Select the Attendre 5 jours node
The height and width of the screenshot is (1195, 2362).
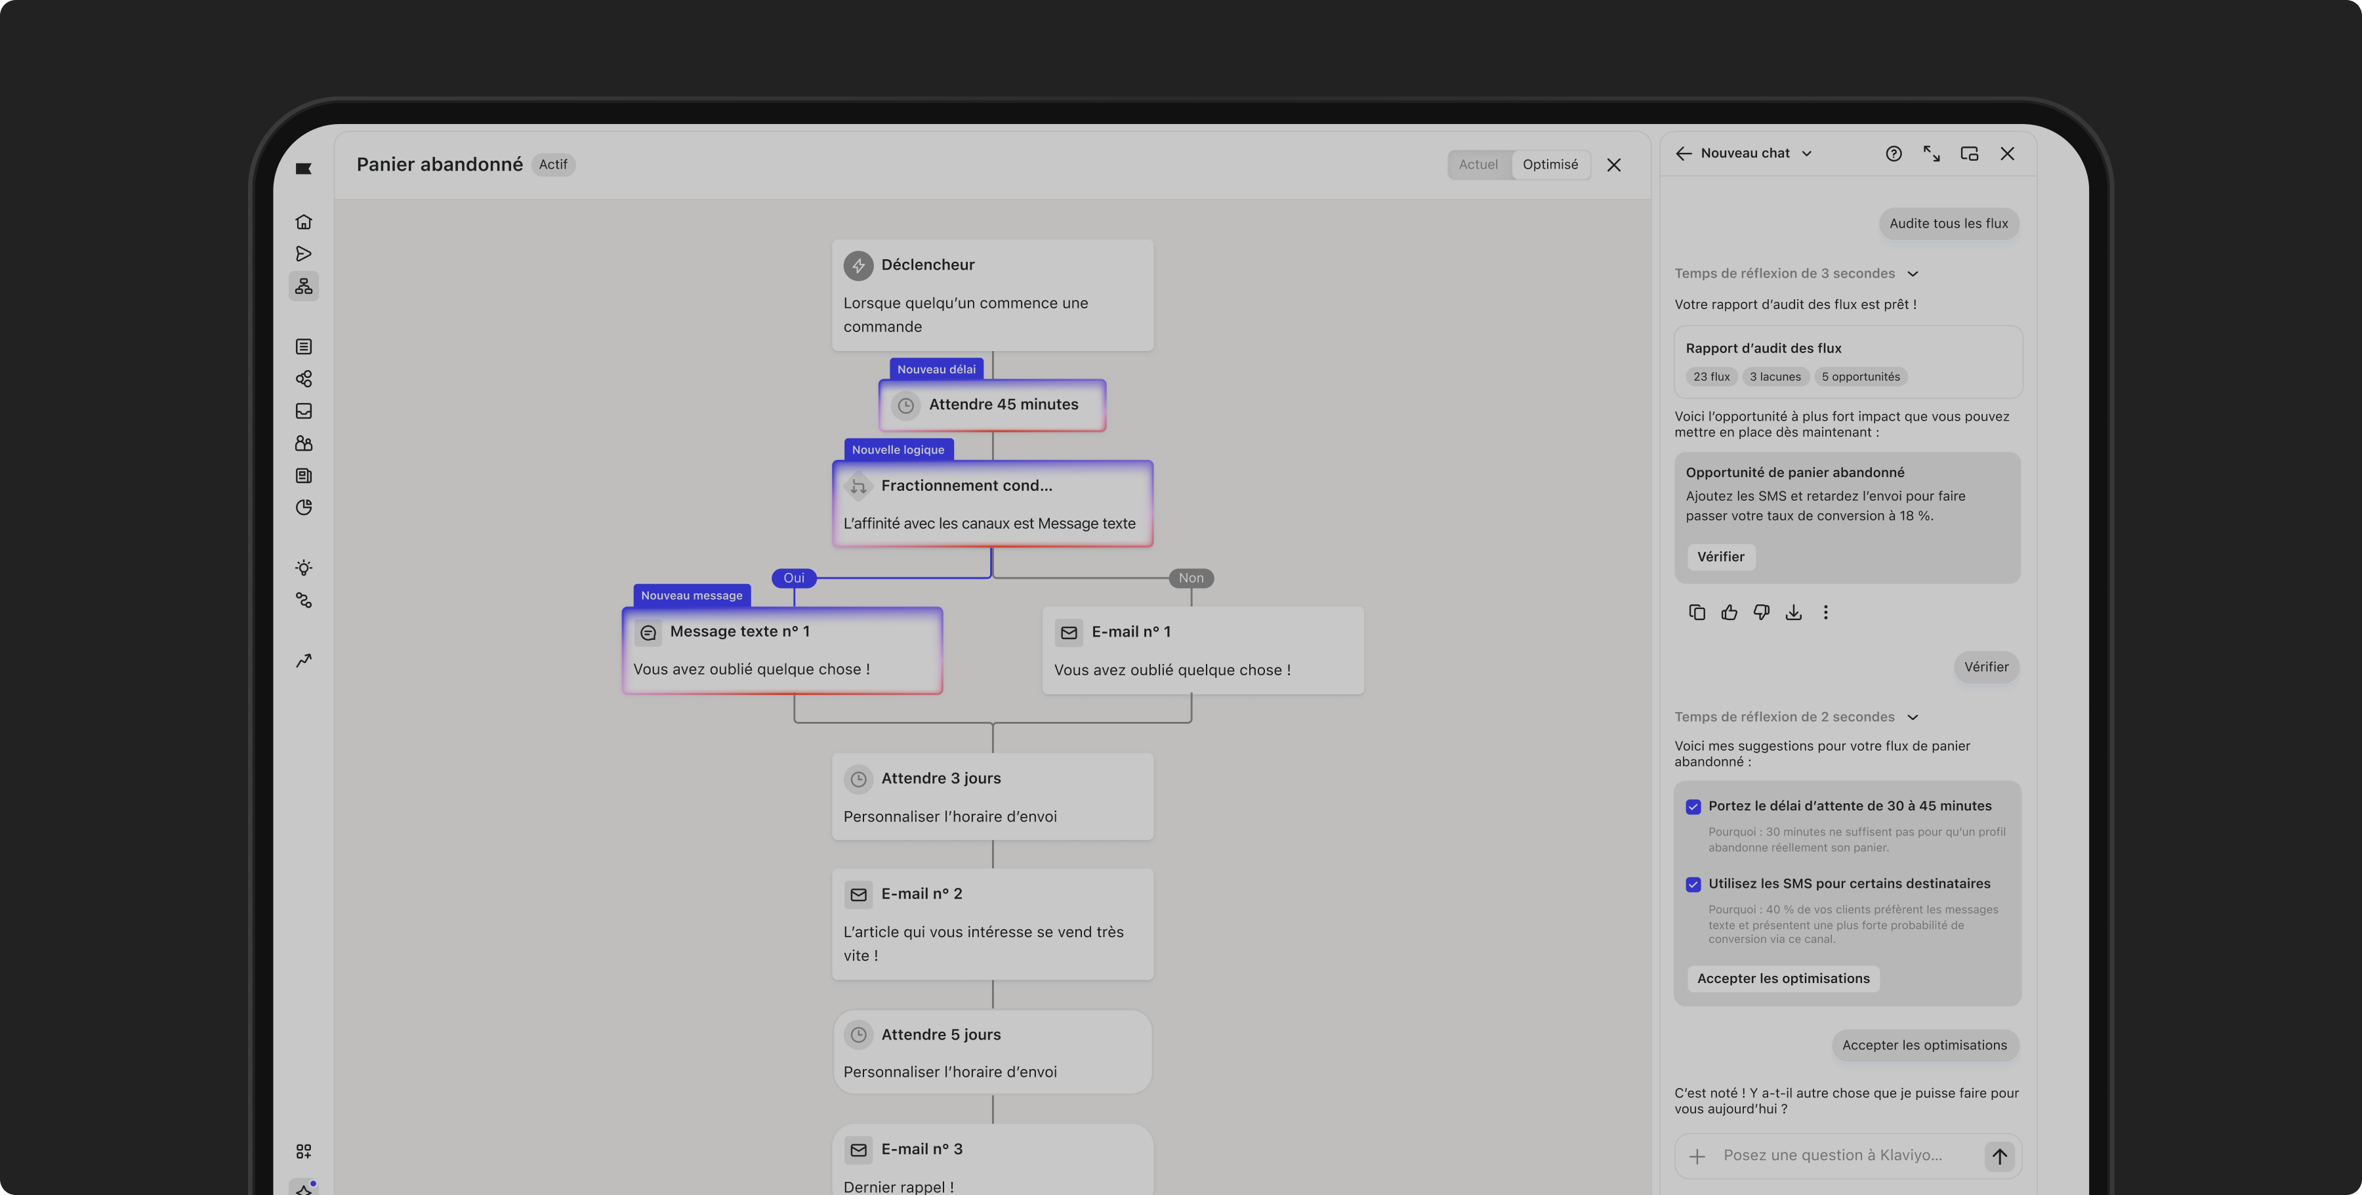click(x=992, y=1052)
